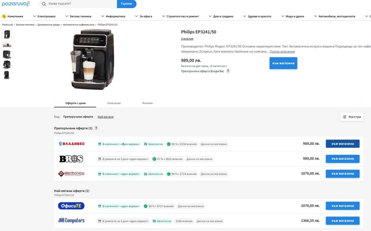Click the Намаления percent icon
Image resolution: width=371 pixels, height=231 pixels.
(x=4, y=16)
